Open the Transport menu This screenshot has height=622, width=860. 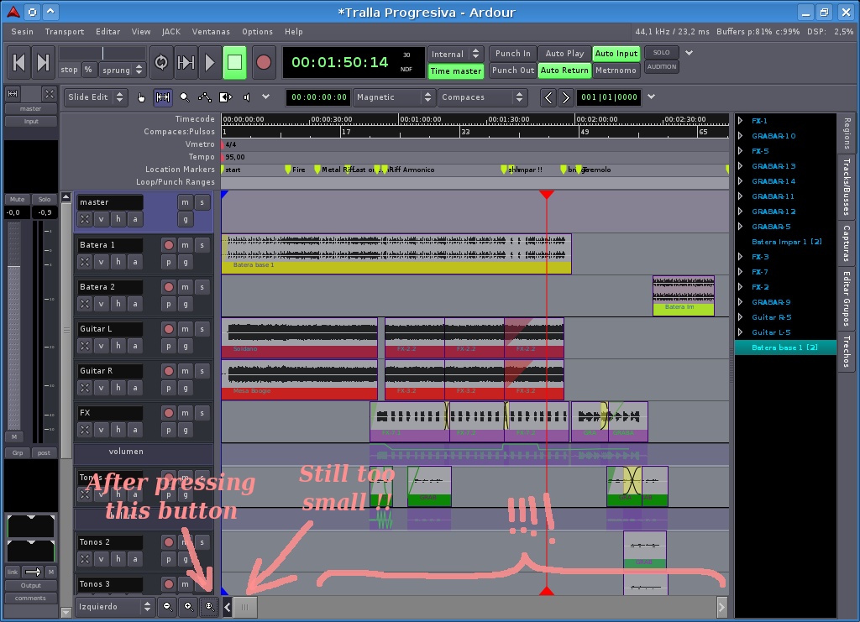65,32
